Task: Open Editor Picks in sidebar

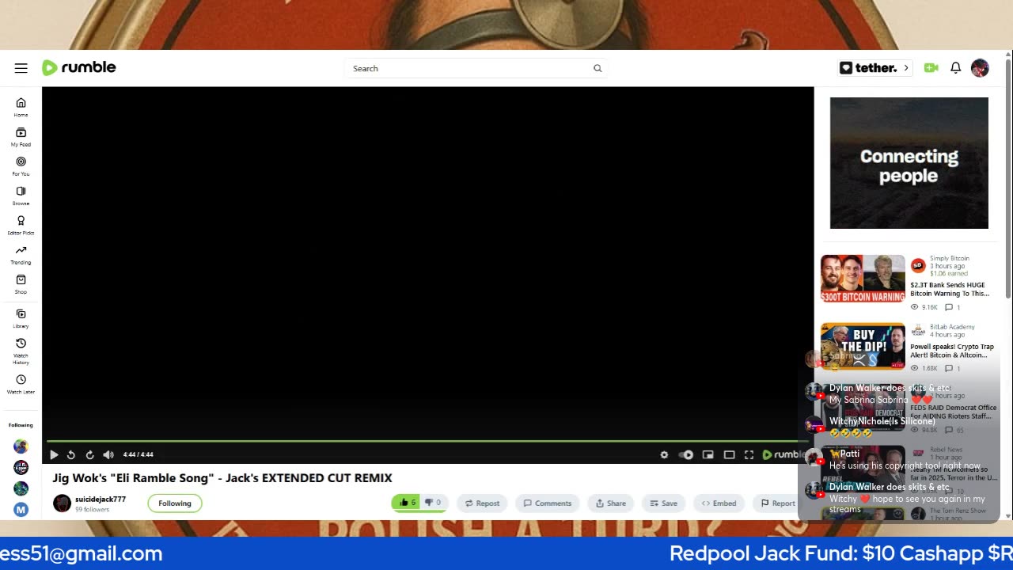Action: pos(21,226)
